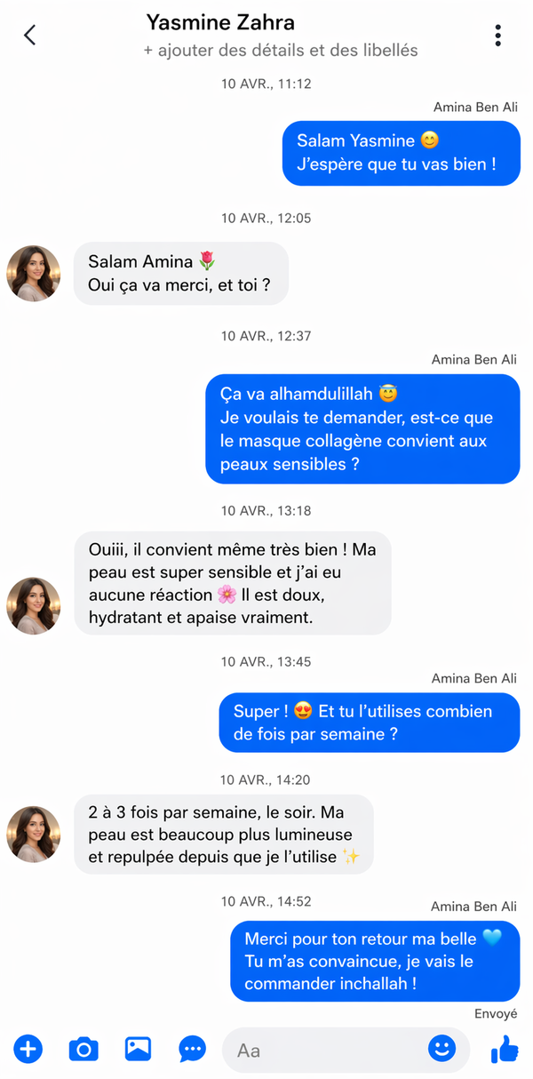Screen dimensions: 533x1079
Task: Tap Yasmine's avatar beside "Salam Amina"
Action: [34, 274]
